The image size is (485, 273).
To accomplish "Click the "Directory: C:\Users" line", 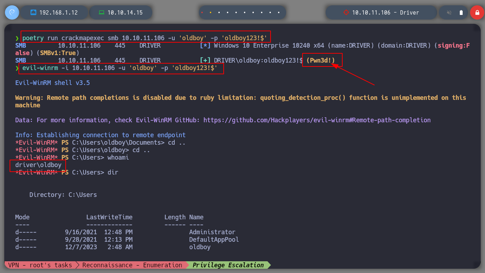I will click(x=63, y=195).
